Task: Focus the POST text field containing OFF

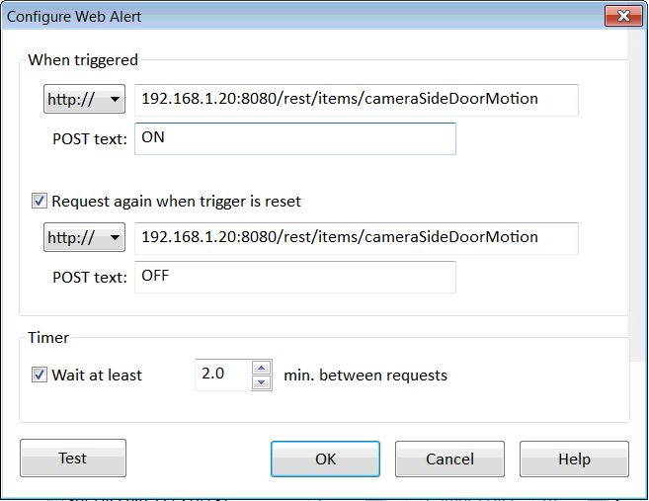Action: [x=295, y=277]
